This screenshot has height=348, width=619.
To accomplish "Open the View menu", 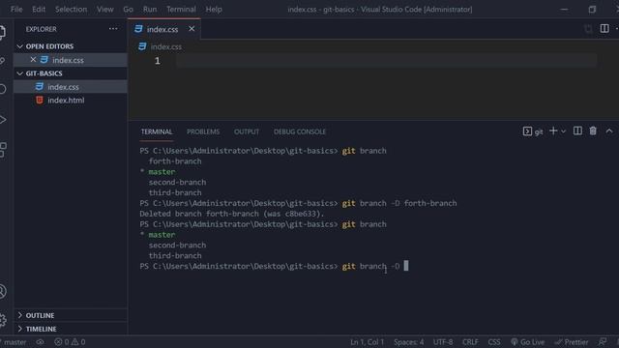I will (105, 9).
